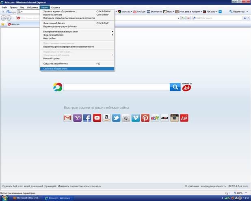Click the browser Back arrow button
Image resolution: width=251 pixels, height=201 pixels.
point(3,18)
